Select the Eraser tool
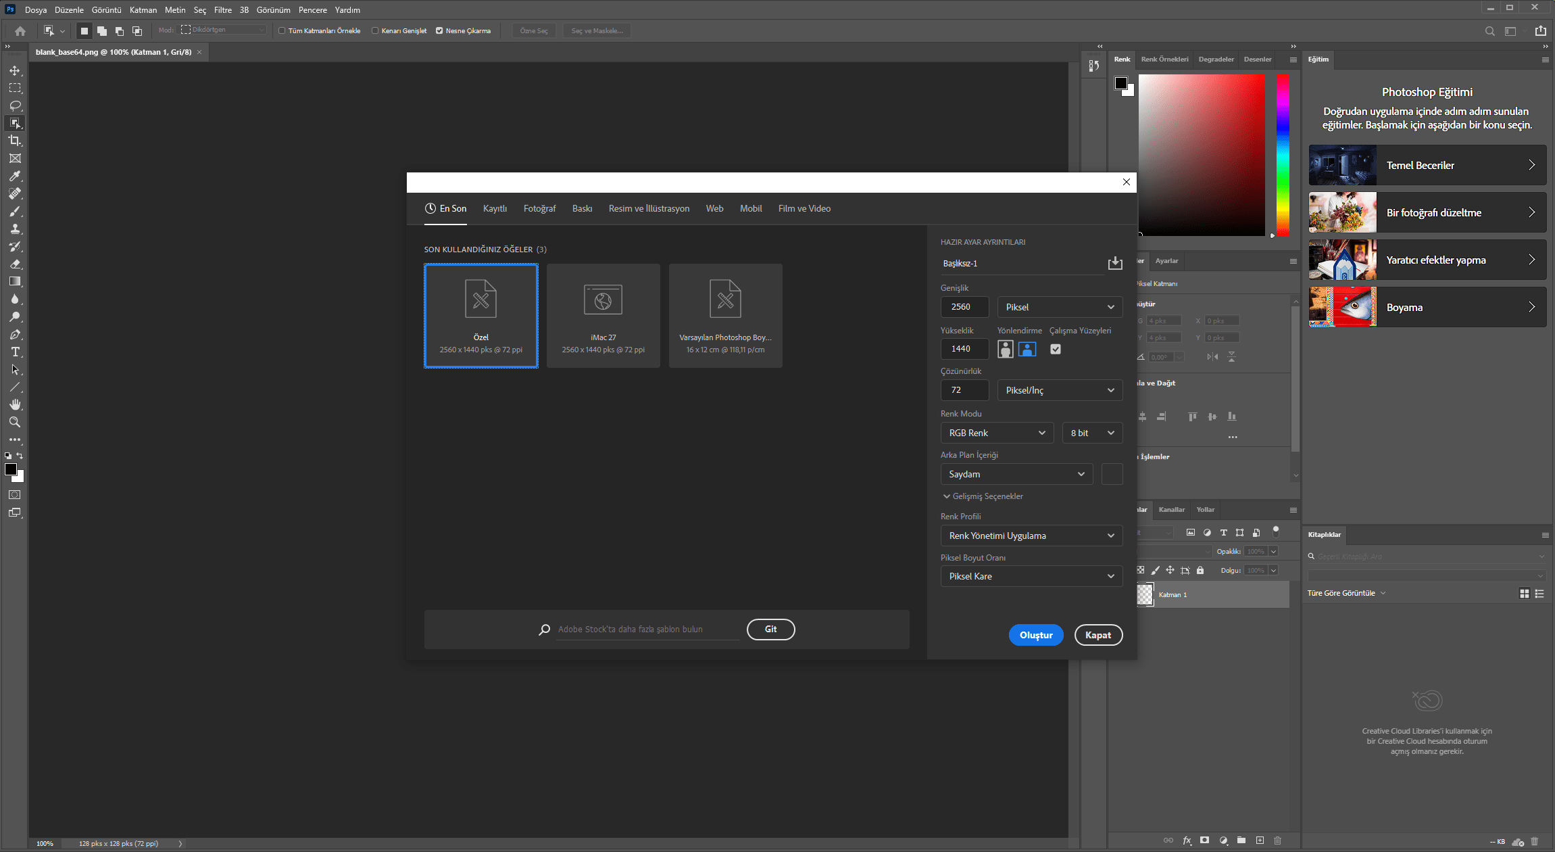 tap(15, 264)
